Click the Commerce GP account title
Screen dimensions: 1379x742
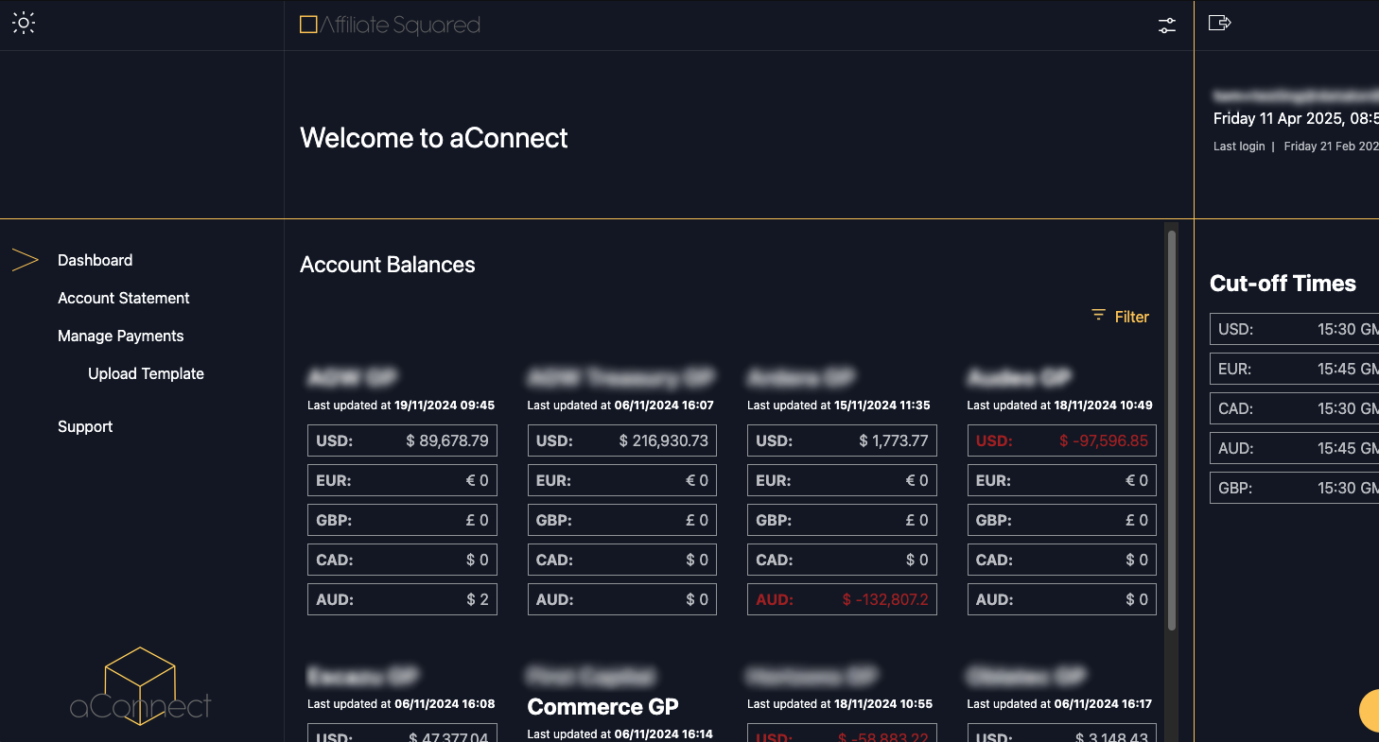pos(602,707)
